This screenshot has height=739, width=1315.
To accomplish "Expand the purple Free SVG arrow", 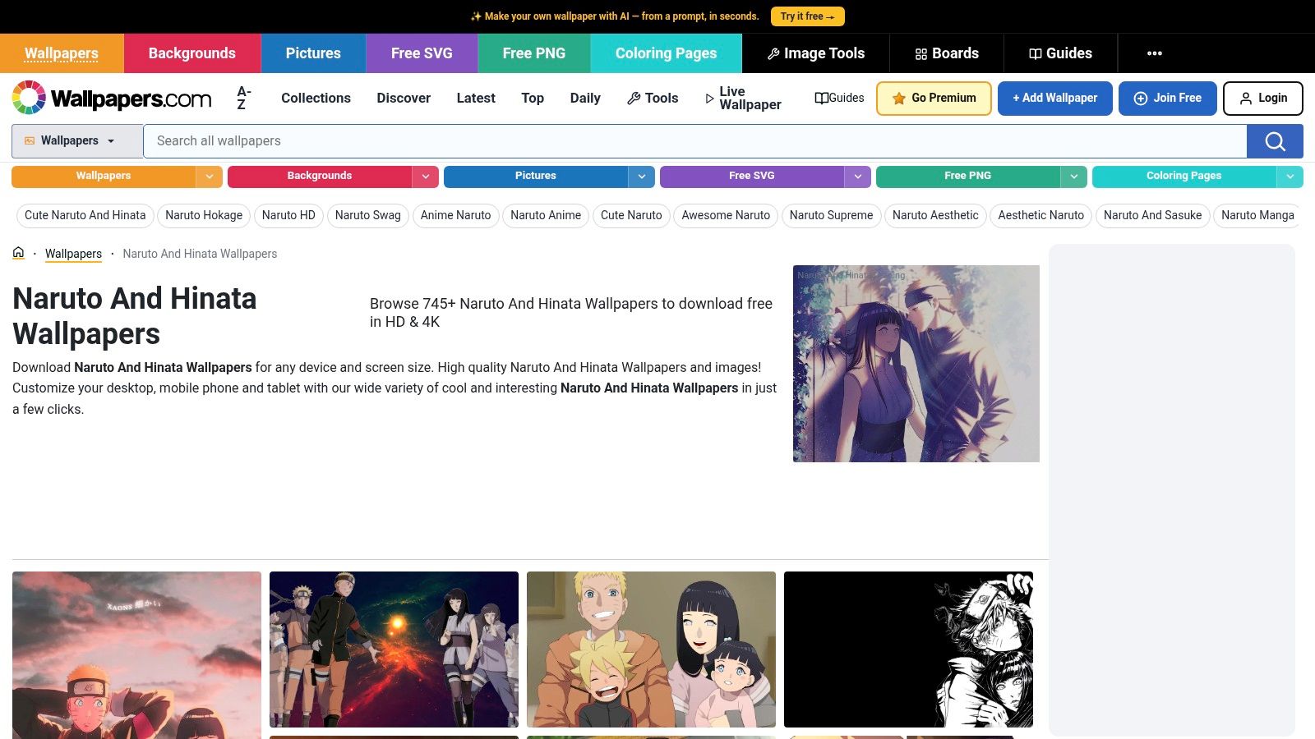I will click(x=858, y=176).
